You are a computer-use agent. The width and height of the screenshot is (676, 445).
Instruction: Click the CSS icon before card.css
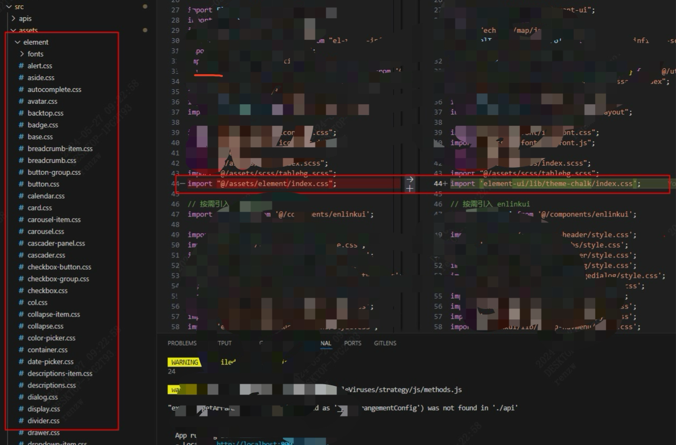22,208
